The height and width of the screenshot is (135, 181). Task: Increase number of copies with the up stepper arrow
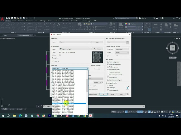click(x=99, y=68)
